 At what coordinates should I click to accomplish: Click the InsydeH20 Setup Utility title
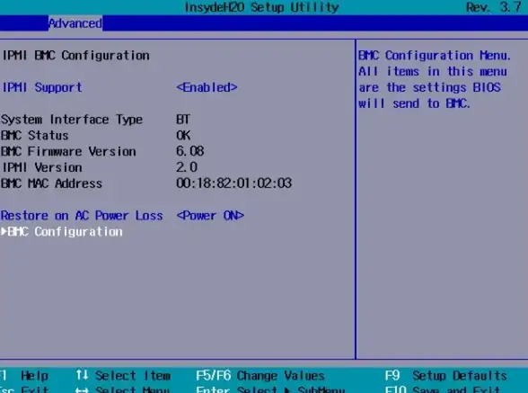(x=261, y=7)
